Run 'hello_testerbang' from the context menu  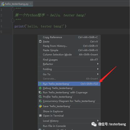tap(69, 84)
